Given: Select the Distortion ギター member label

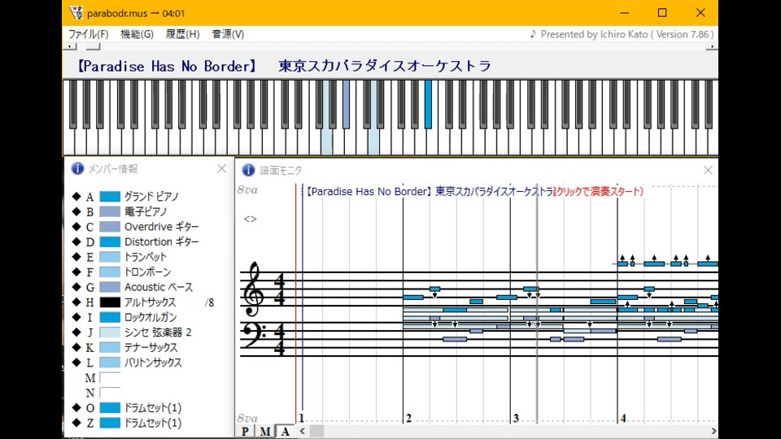Looking at the screenshot, I should (x=161, y=241).
